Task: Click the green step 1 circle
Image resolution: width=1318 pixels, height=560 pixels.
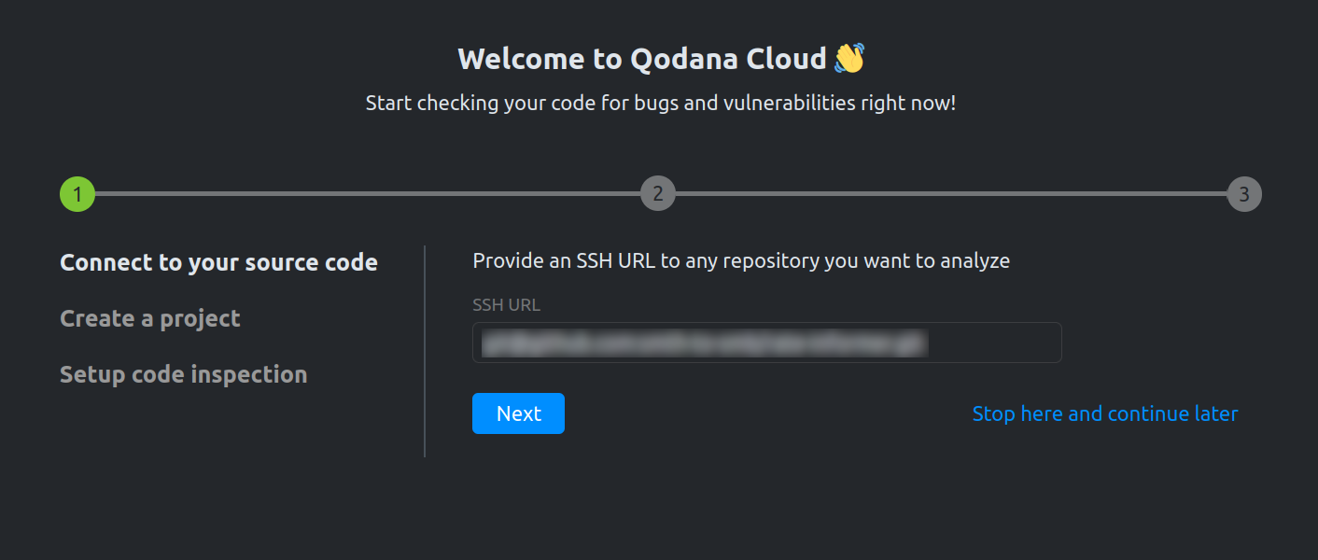Action: [x=77, y=193]
